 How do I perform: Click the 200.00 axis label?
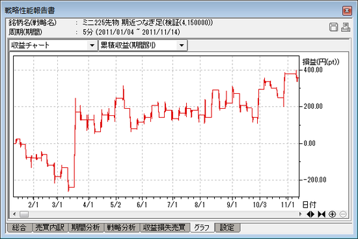(313, 107)
